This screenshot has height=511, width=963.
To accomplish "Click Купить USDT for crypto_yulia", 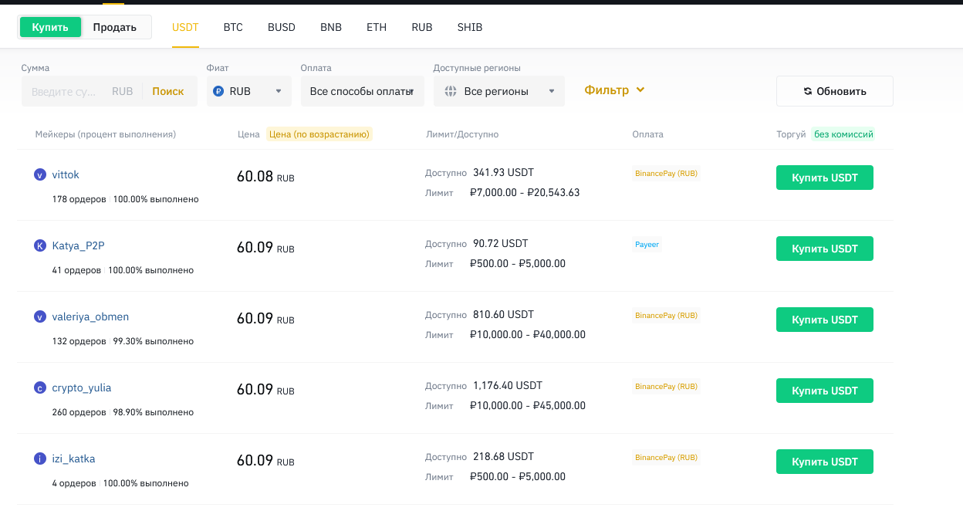I will 825,391.
